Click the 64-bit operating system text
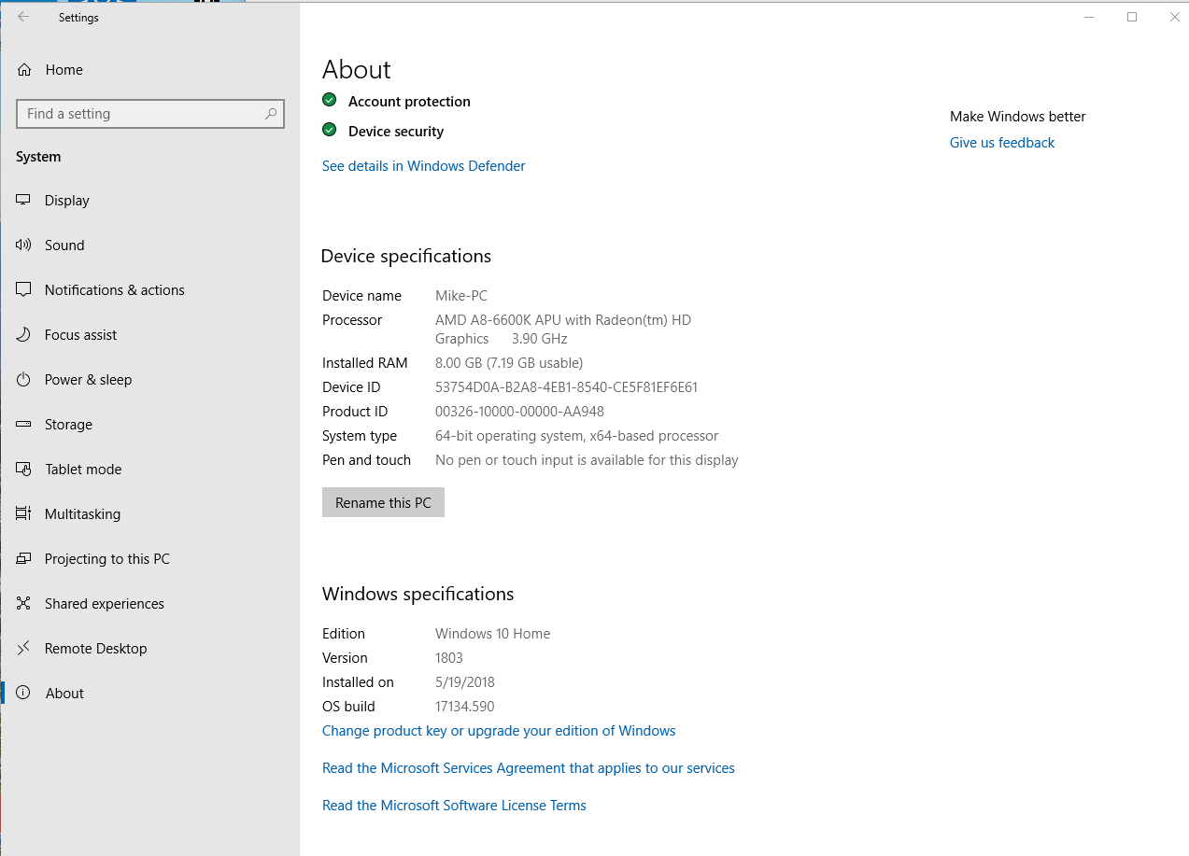The image size is (1189, 856). [577, 436]
